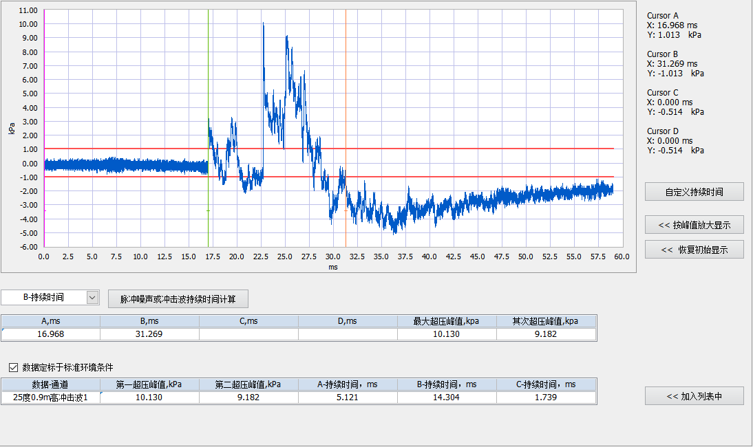
Task: Click the 数据-通道 column header
Action: tap(51, 384)
